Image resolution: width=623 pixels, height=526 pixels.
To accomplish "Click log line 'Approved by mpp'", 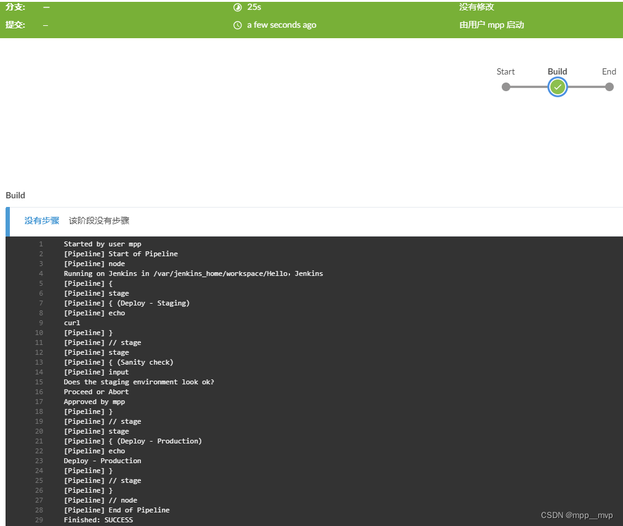I will (x=94, y=402).
